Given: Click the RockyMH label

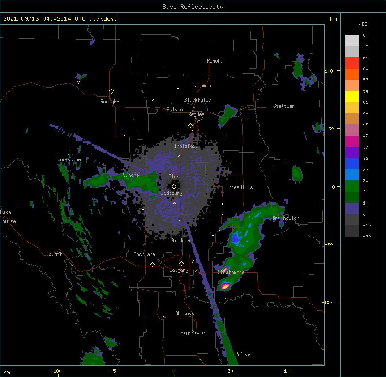Looking at the screenshot, I should pos(110,102).
